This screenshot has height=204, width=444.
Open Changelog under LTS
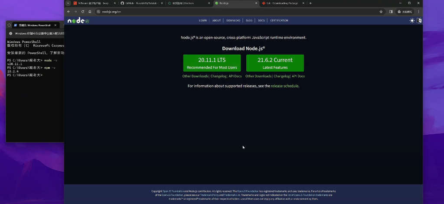(219, 76)
